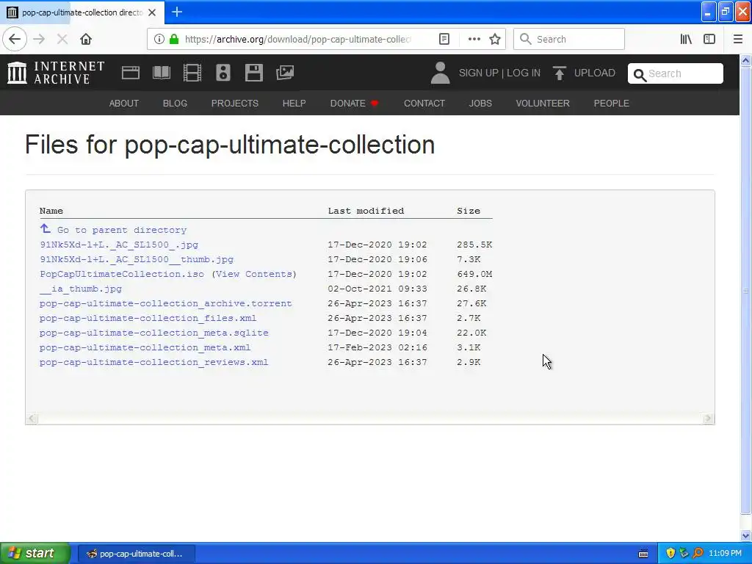Click the archive.org address bar URL
The image size is (752, 564).
coord(297,40)
